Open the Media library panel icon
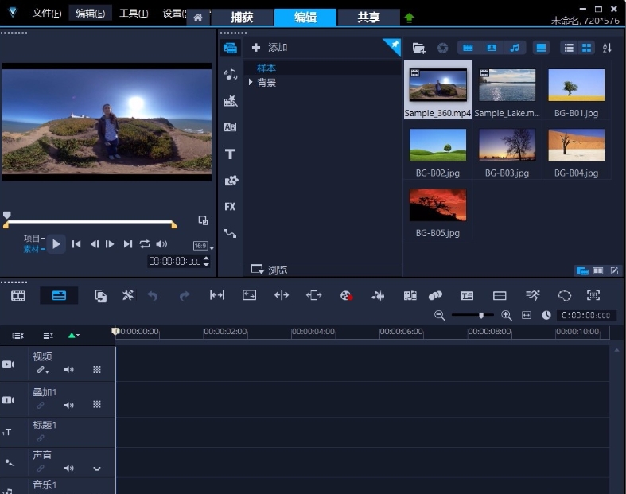Viewport: 626px width, 494px height. coord(230,49)
